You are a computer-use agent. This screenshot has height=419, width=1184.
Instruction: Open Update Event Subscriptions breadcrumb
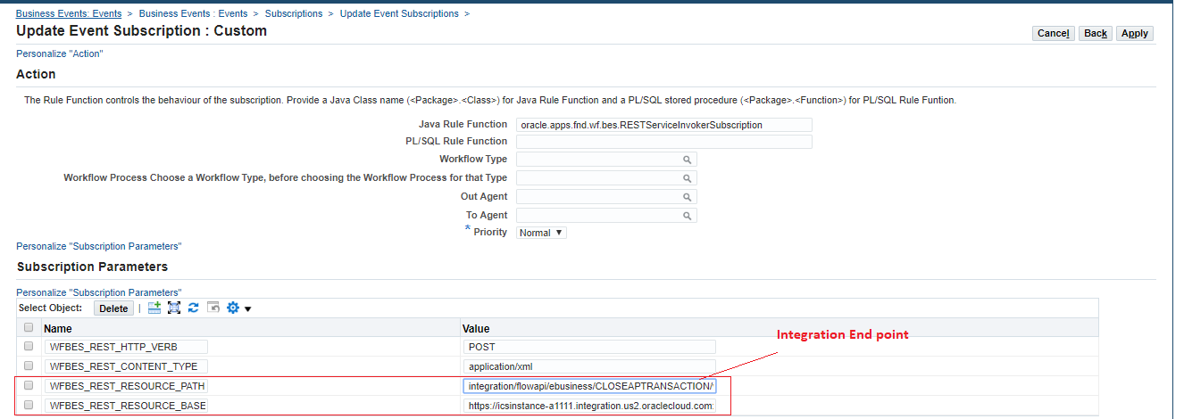point(399,13)
